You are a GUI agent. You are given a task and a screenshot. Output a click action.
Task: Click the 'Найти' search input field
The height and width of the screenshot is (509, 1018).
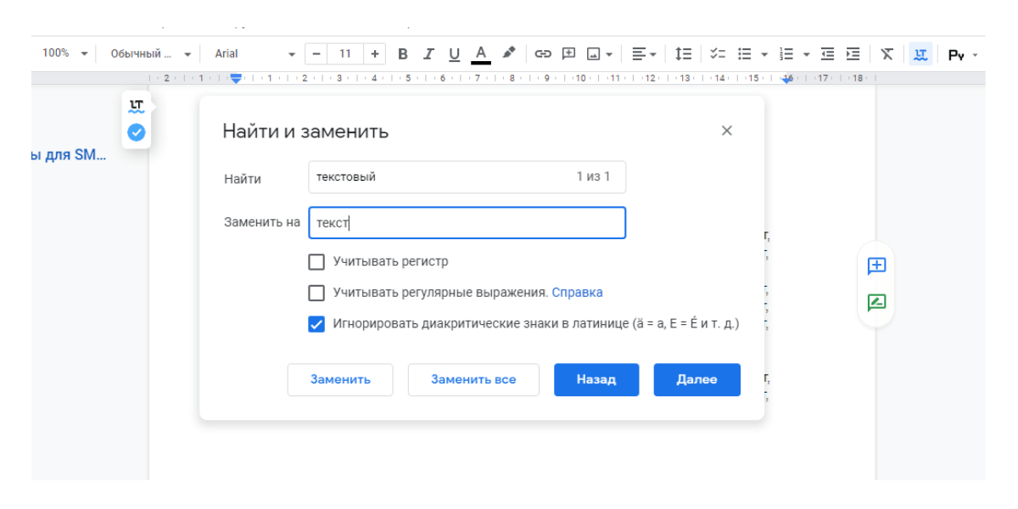437,177
